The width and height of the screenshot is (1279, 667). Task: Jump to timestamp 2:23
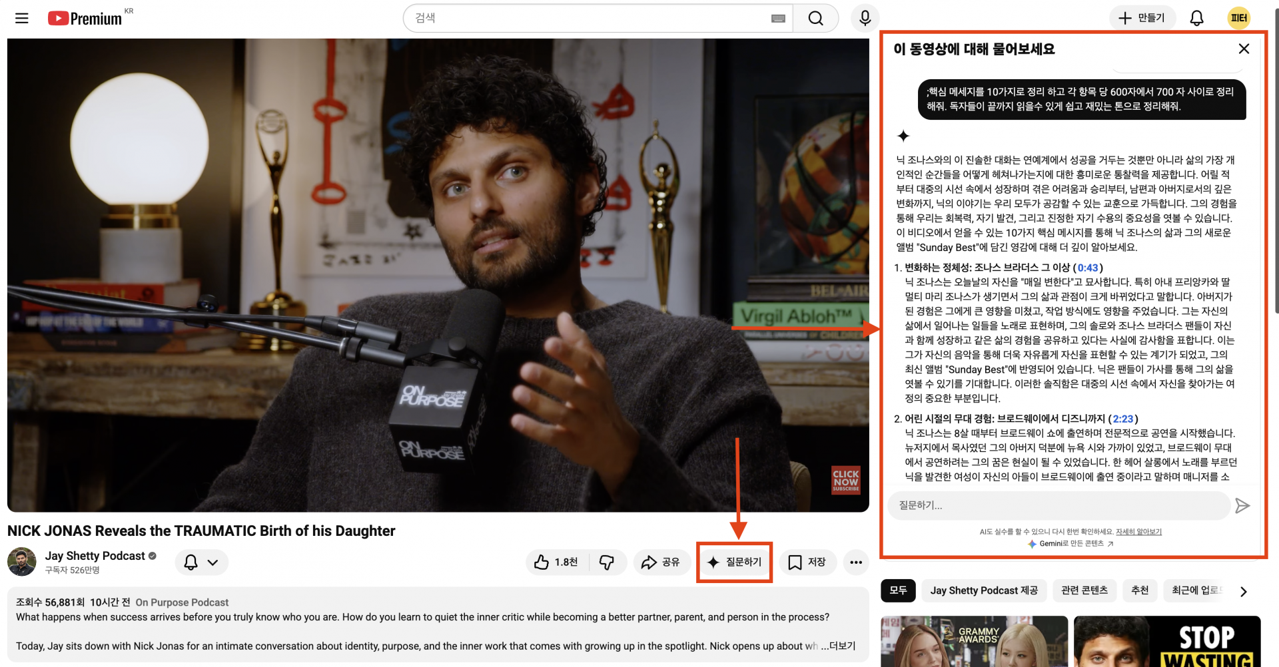click(1123, 419)
